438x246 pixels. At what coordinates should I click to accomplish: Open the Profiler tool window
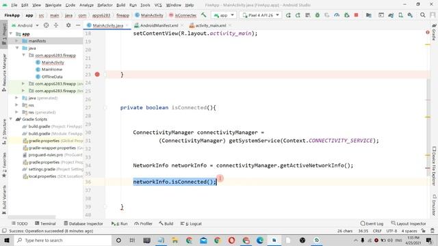[x=143, y=223]
